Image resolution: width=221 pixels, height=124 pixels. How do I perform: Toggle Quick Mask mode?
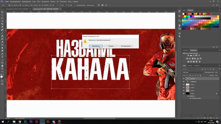(2, 81)
